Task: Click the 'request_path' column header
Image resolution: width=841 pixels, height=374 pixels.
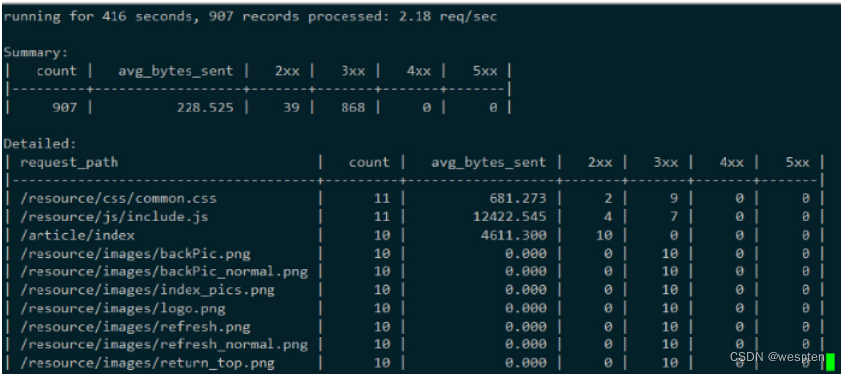Action: 69,163
